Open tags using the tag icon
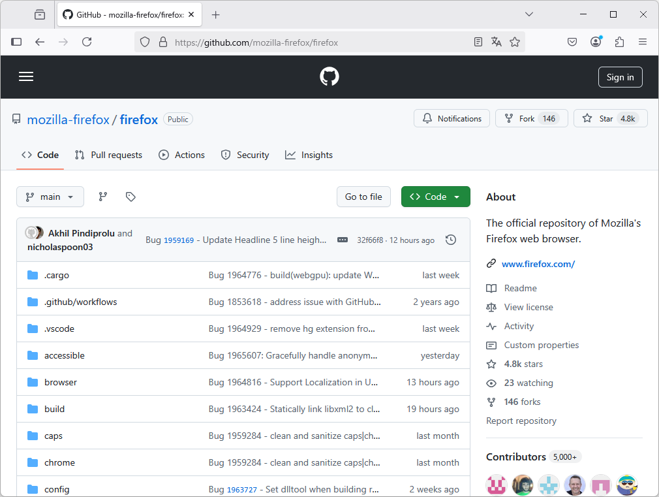This screenshot has height=497, width=659. pyautogui.click(x=130, y=196)
